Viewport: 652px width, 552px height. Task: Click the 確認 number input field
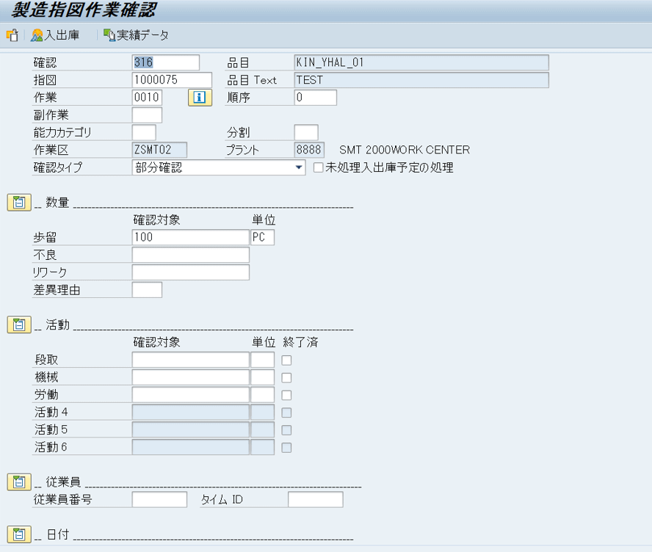[x=165, y=62]
